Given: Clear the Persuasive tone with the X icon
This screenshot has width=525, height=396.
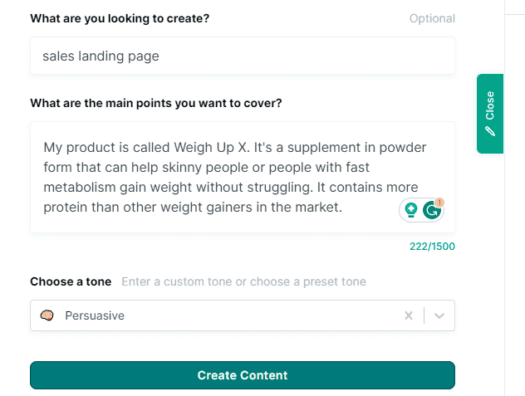Looking at the screenshot, I should (408, 315).
